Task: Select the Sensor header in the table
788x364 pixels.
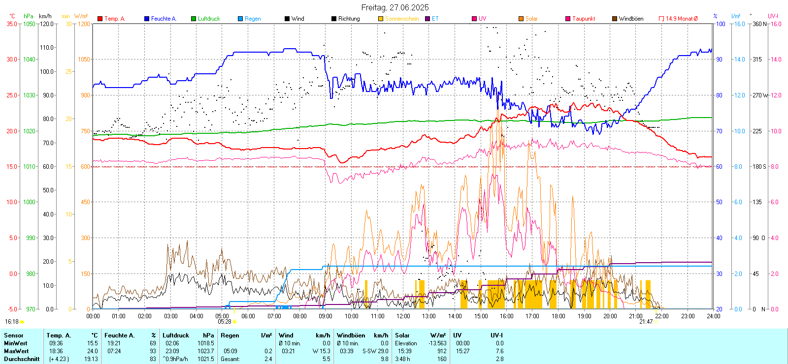Action: tap(14, 335)
